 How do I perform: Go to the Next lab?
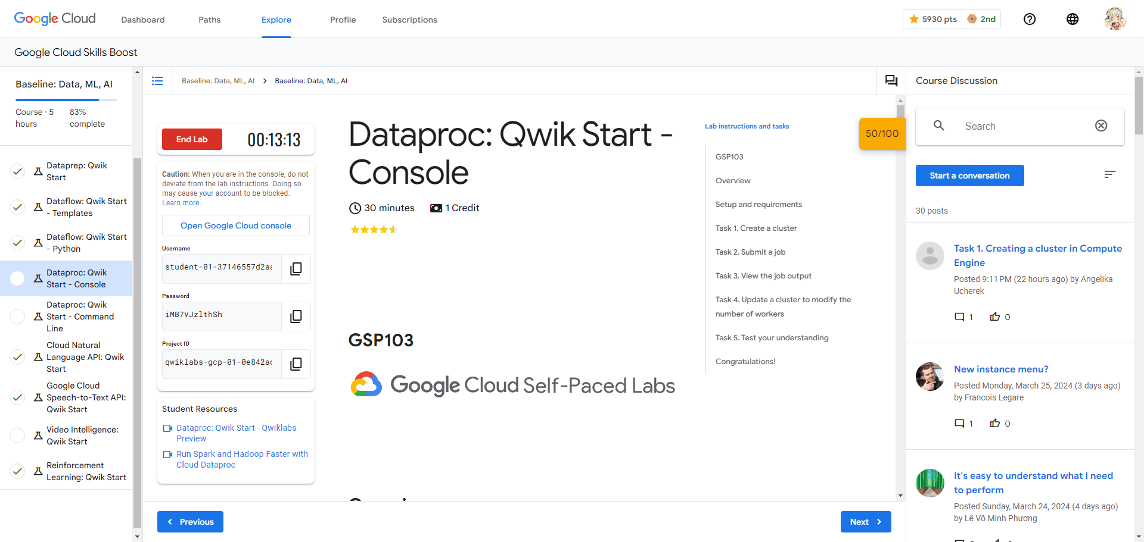pyautogui.click(x=866, y=522)
